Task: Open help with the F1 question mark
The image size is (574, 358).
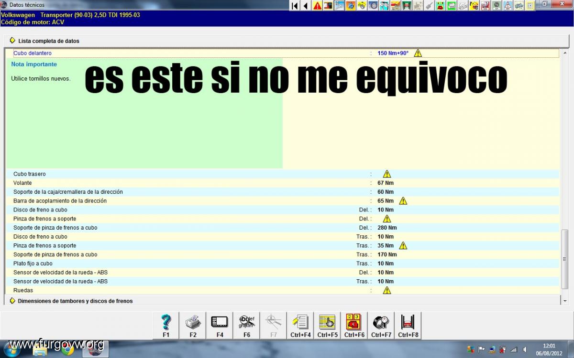Action: 166,326
